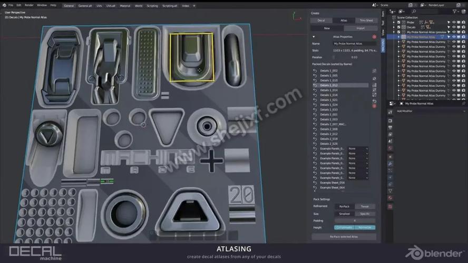
Task: Hide the Decals collection with eye icon
Action: 454,27
